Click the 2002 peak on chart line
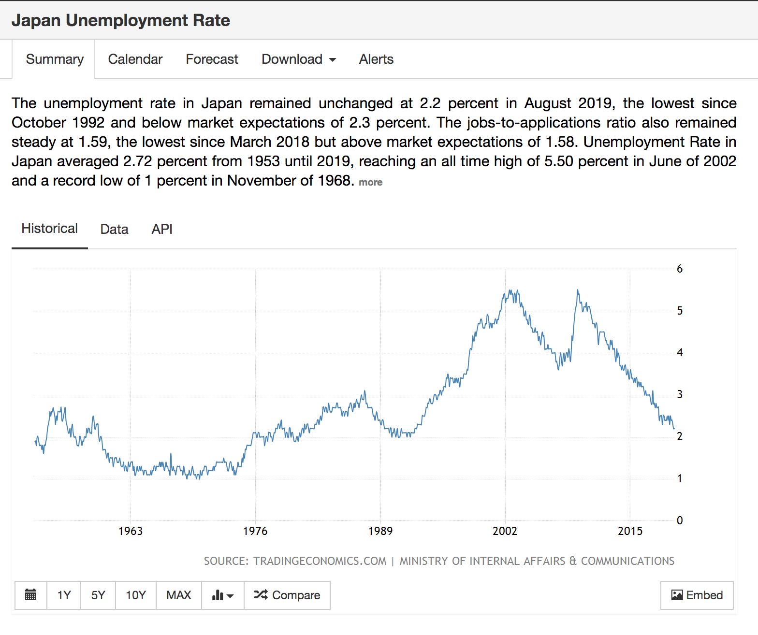 [x=510, y=291]
